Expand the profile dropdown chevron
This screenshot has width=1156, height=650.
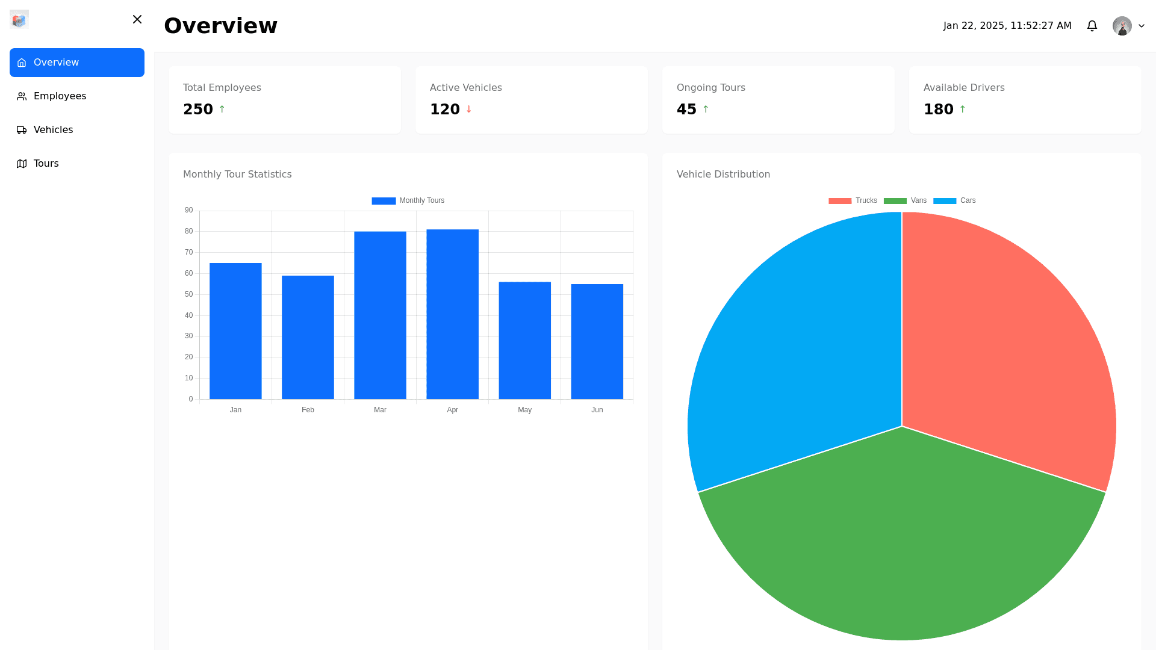click(x=1142, y=26)
